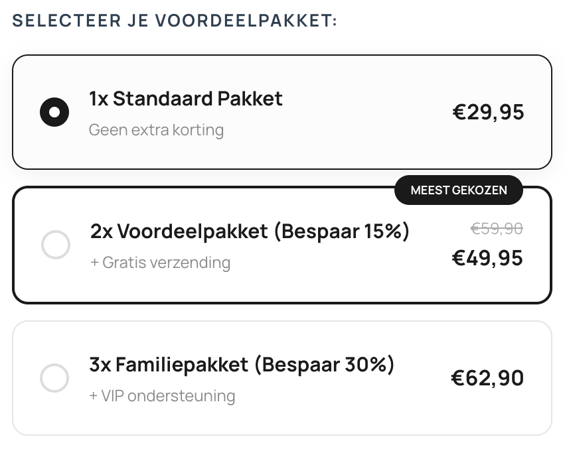The height and width of the screenshot is (455, 567).
Task: Click the "2x Voordeelpakket (Bespaar 15%)" title
Action: tap(250, 231)
